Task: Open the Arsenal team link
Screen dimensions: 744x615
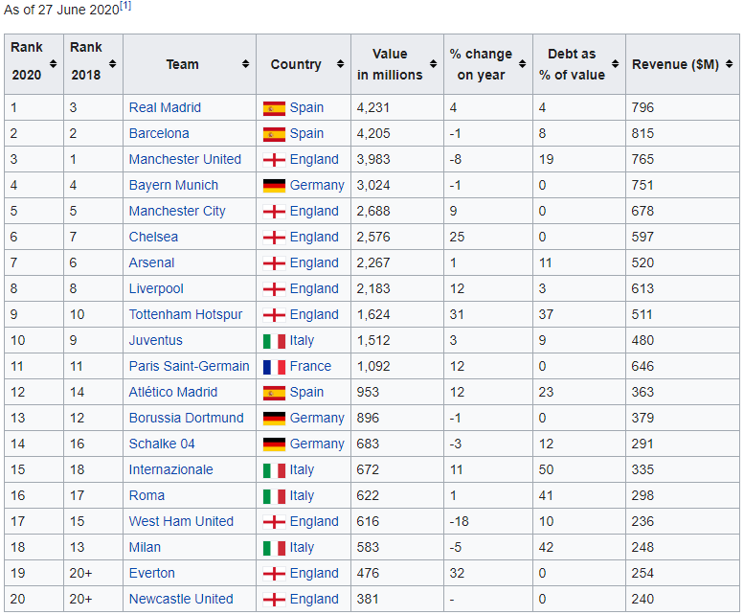Action: tap(151, 262)
